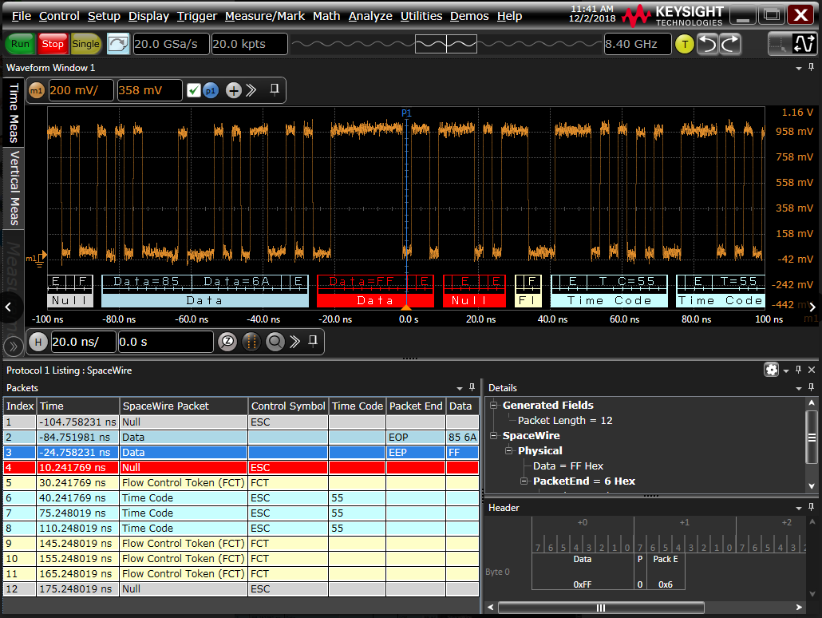Collapse the Physical tree node
This screenshot has height=618, width=822.
click(x=510, y=450)
